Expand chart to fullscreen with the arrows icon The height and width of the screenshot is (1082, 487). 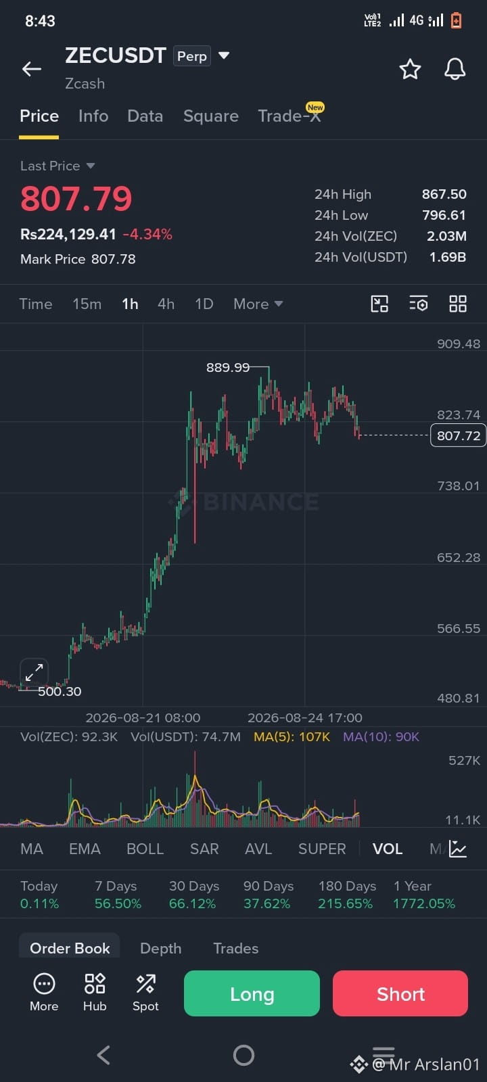tap(34, 672)
